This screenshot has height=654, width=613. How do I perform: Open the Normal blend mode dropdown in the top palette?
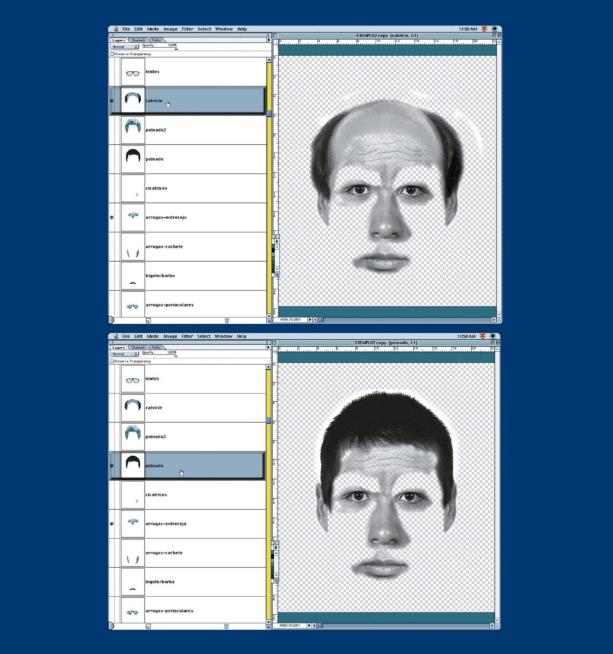125,47
